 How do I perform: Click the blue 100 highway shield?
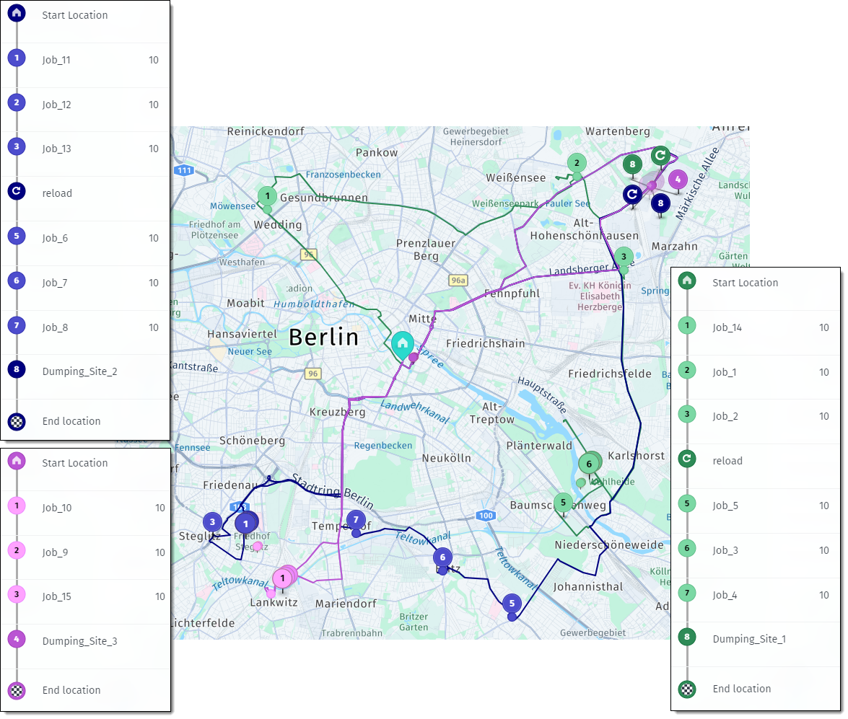[486, 515]
